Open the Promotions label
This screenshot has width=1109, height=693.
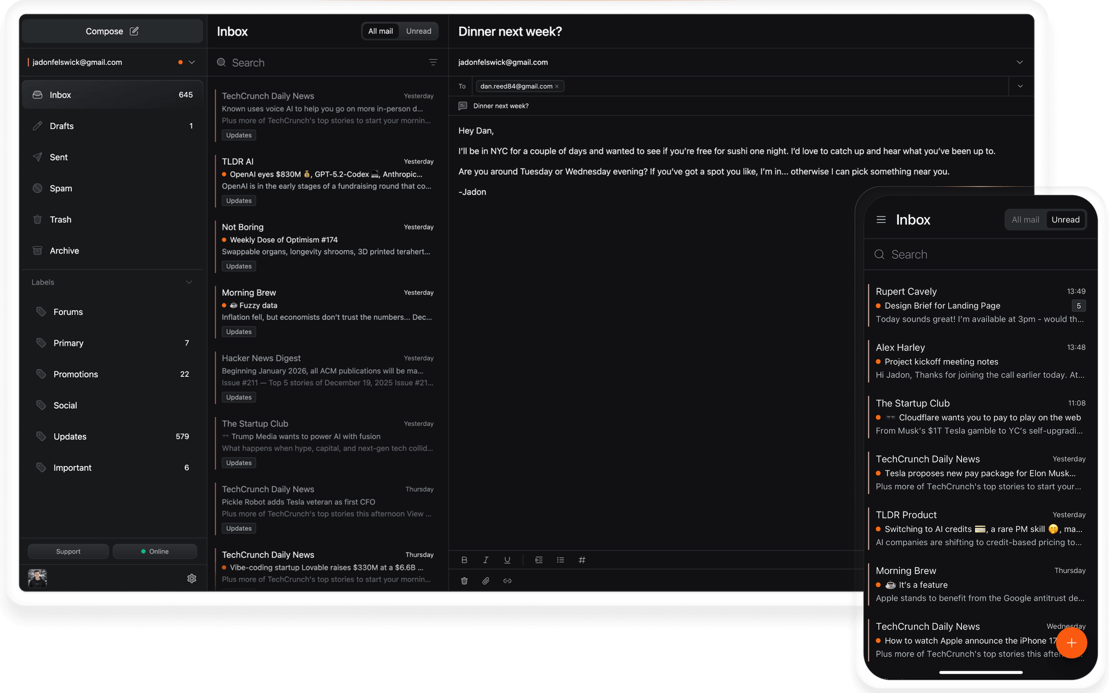[75, 374]
